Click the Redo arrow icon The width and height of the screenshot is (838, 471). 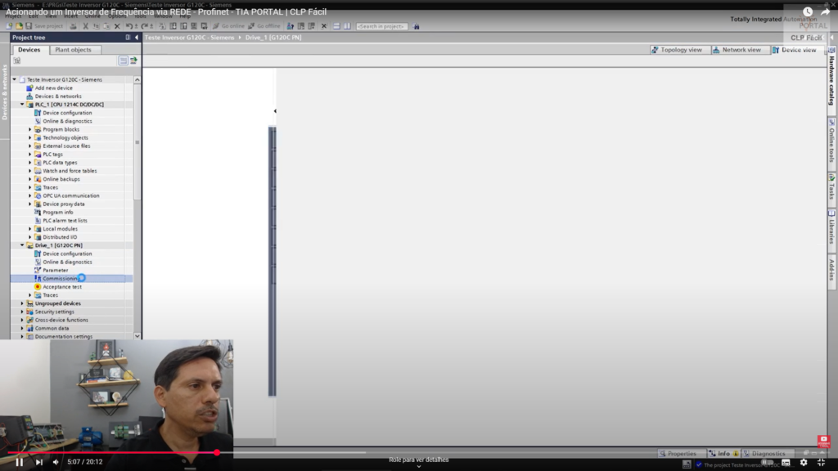(x=144, y=26)
